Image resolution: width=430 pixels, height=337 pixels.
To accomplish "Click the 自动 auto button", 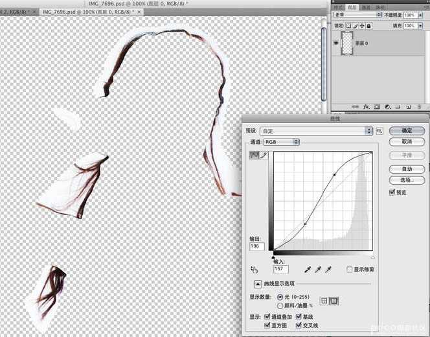I will coord(407,169).
